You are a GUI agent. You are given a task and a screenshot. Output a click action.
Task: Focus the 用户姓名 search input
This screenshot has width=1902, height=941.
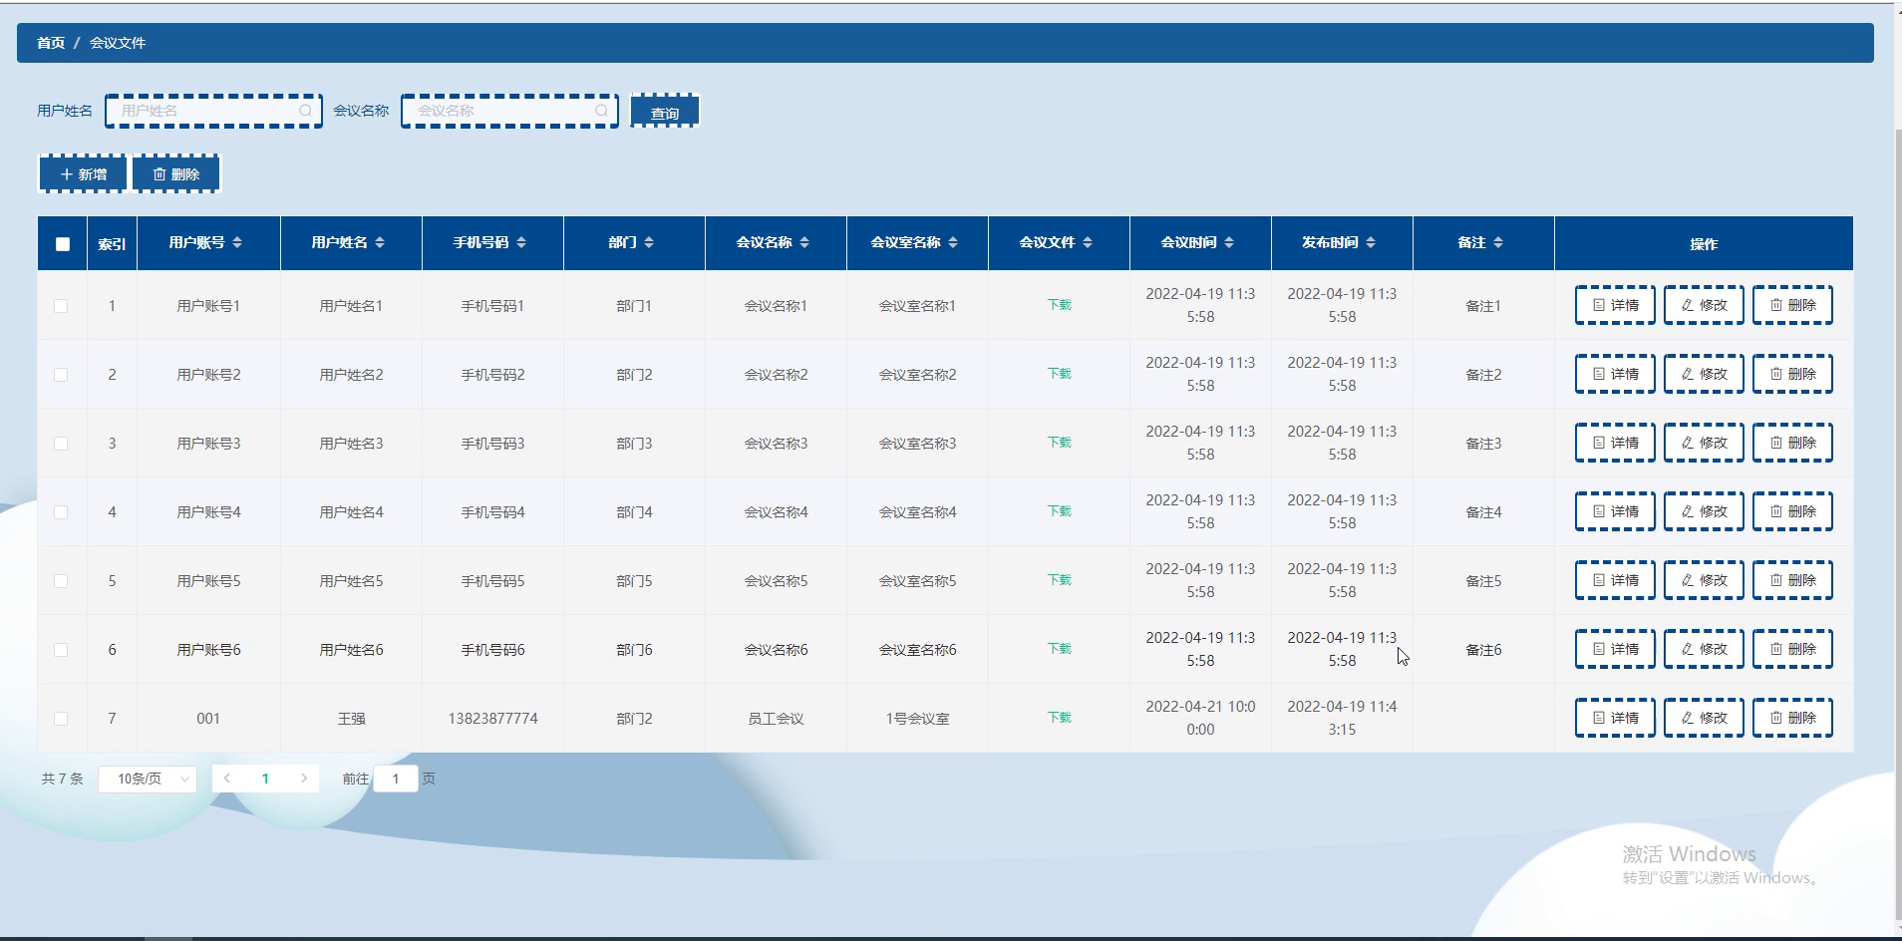(213, 111)
